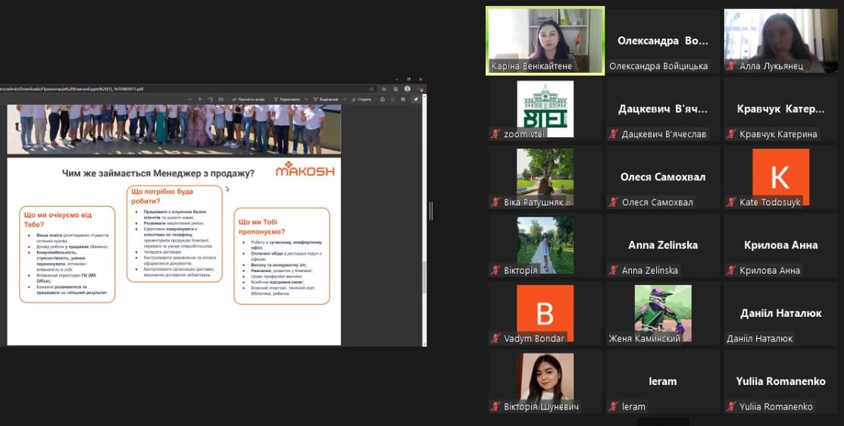The width and height of the screenshot is (844, 426).
Task: Expand the Нарисовать draw options arrow
Action: 306,99
